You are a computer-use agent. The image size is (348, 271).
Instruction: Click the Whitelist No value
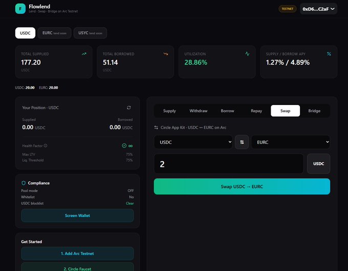(x=132, y=197)
